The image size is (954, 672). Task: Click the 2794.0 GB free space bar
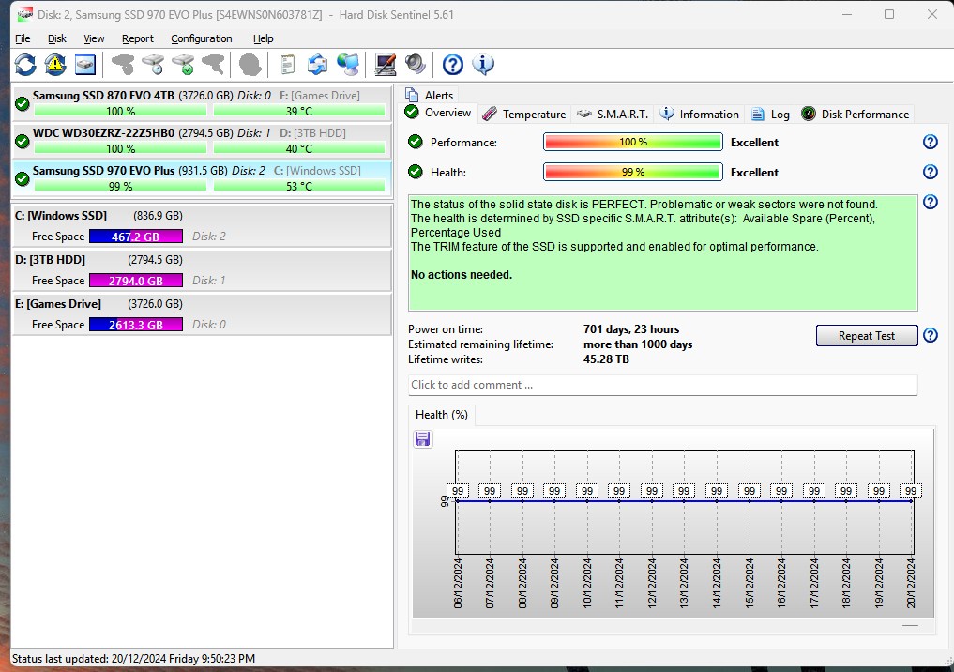[136, 281]
